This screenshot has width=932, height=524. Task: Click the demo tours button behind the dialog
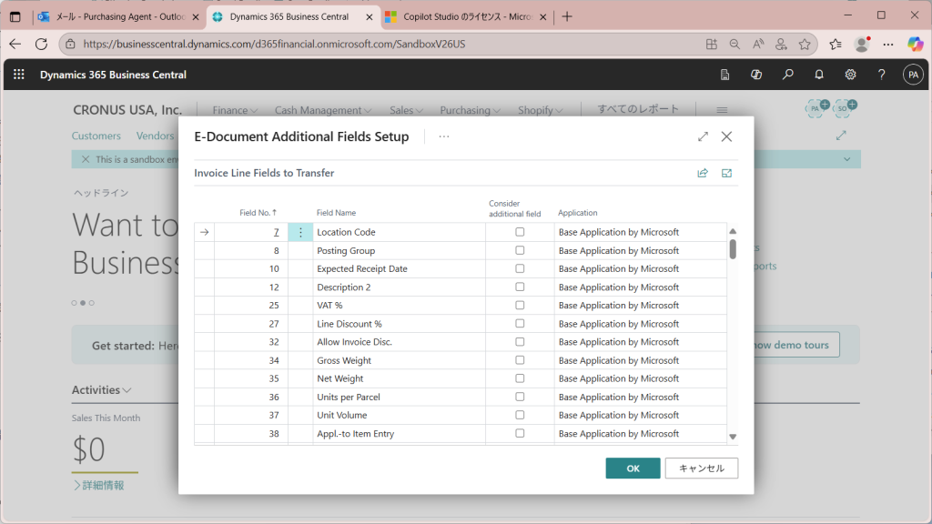click(796, 345)
